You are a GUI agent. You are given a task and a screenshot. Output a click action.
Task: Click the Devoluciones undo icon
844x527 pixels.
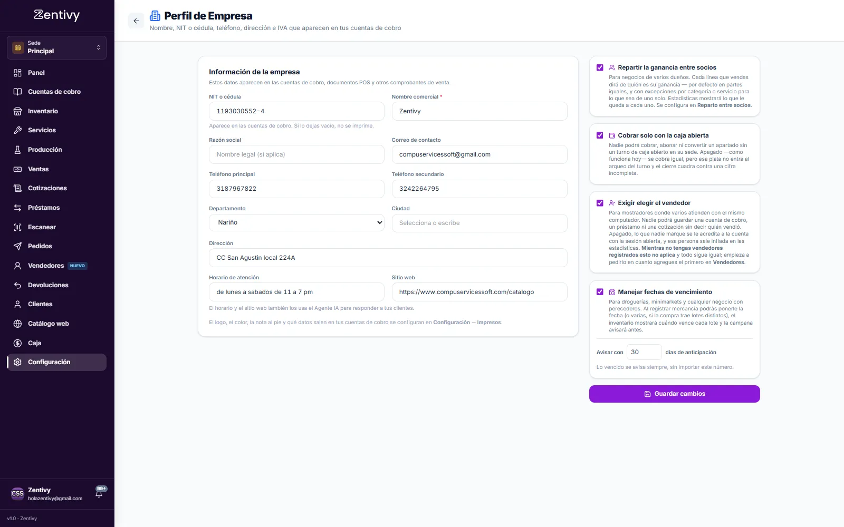tap(17, 285)
